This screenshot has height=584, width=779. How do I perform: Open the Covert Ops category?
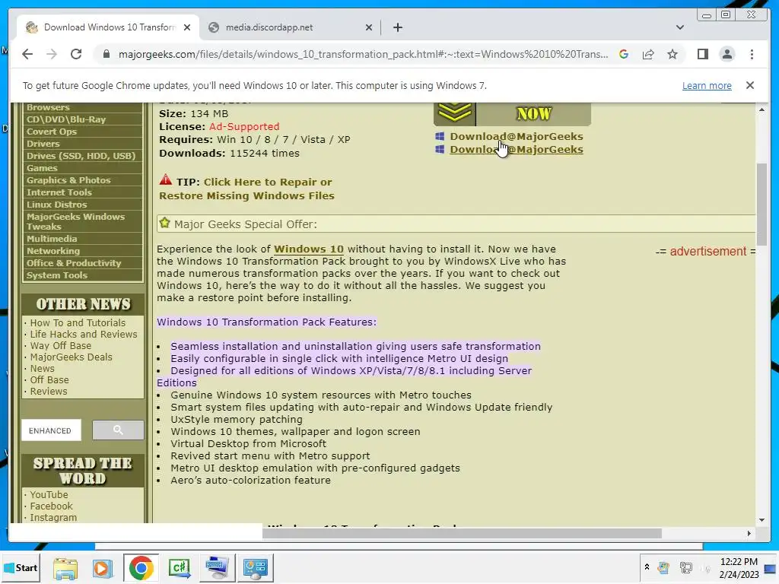point(52,132)
